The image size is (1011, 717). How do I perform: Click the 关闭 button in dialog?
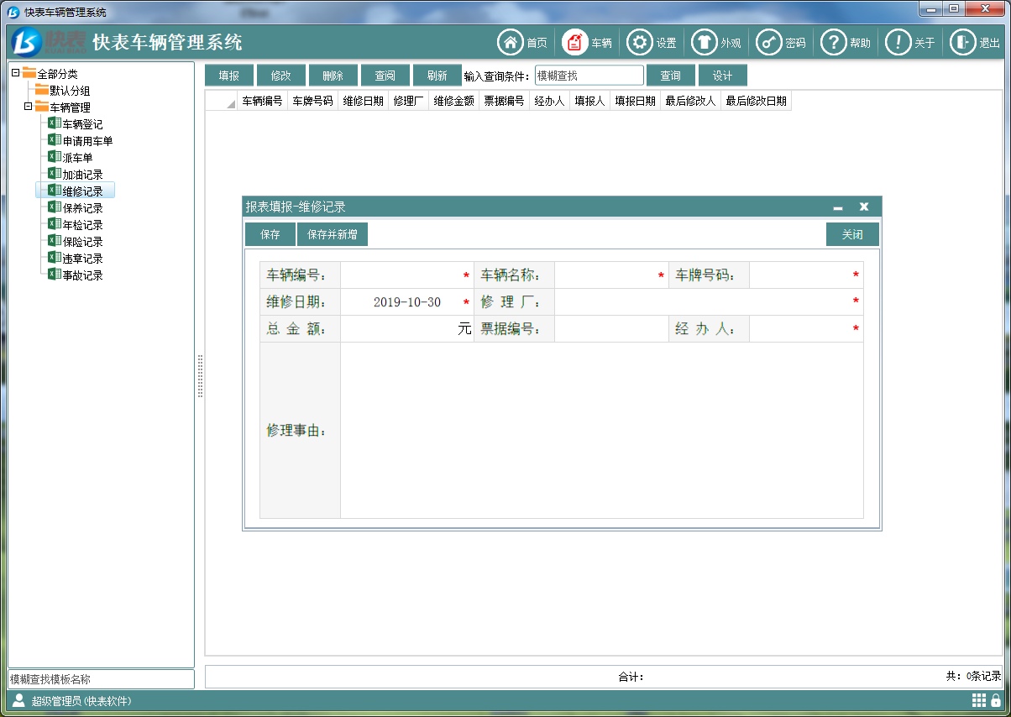click(x=851, y=235)
